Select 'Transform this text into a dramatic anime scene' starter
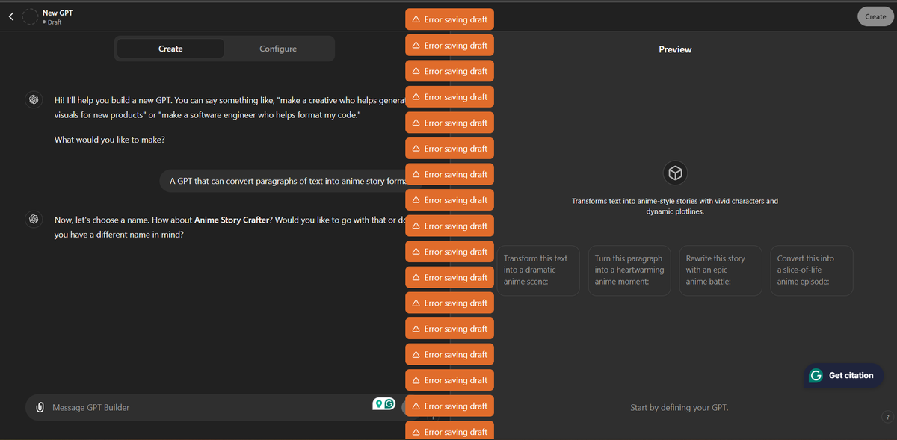 pyautogui.click(x=538, y=270)
